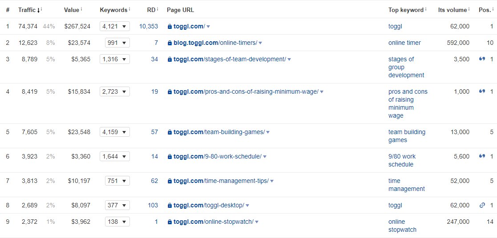Expand the arrow after 9-80-work-schedule URL
The width and height of the screenshot is (497, 238).
click(265, 156)
